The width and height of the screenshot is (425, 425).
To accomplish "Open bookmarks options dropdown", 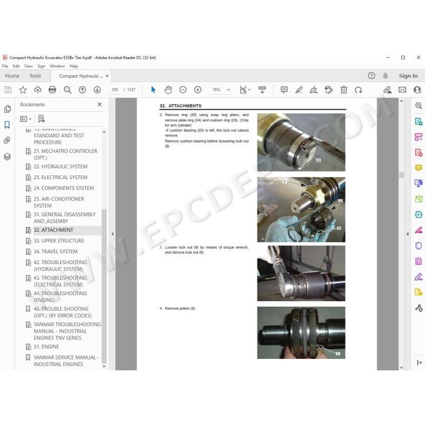I will 25,119.
